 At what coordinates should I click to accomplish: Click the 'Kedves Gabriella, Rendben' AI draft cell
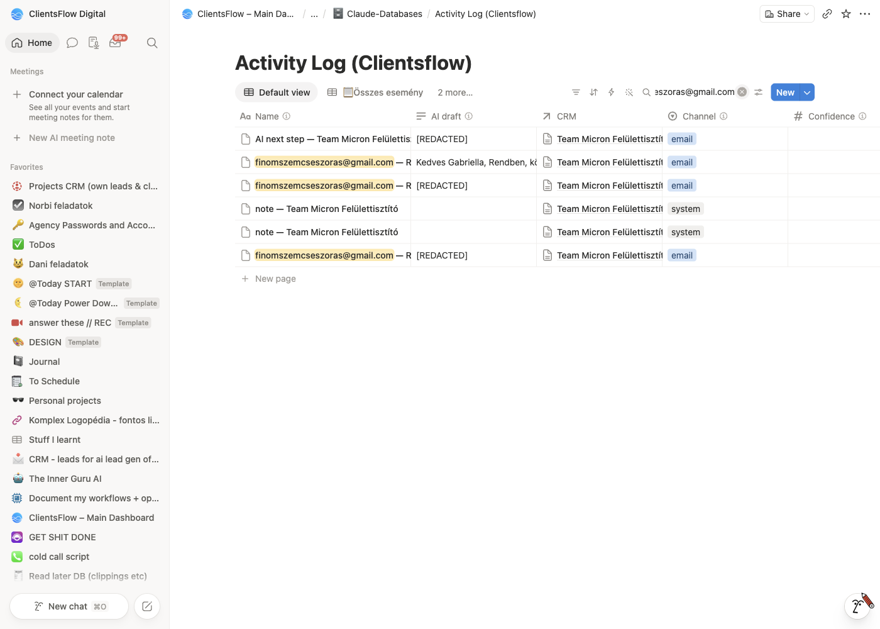click(x=474, y=162)
